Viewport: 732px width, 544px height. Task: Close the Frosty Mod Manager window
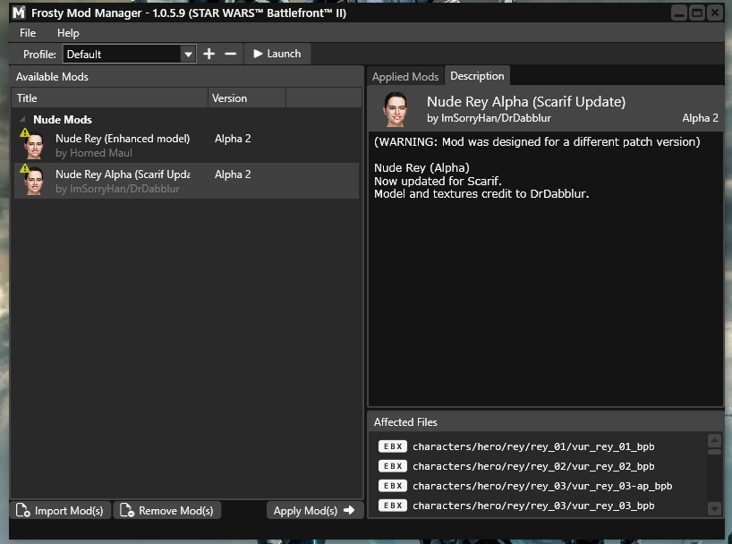(x=715, y=13)
